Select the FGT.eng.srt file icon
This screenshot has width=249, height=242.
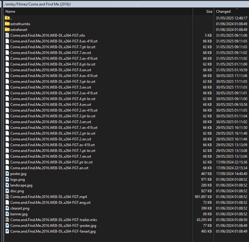pos(7,203)
